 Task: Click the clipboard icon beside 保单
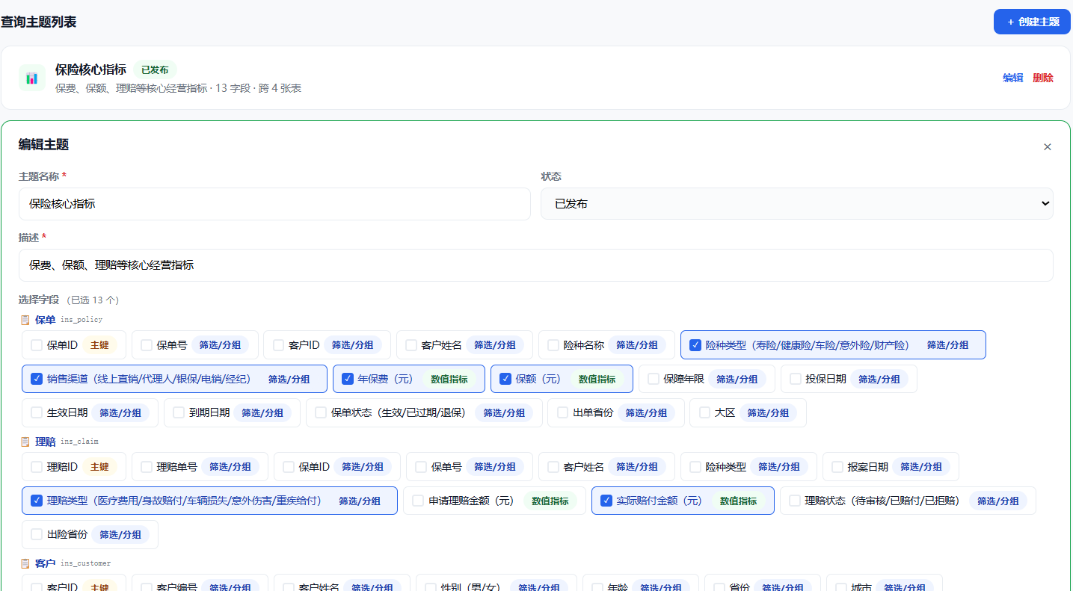(25, 320)
